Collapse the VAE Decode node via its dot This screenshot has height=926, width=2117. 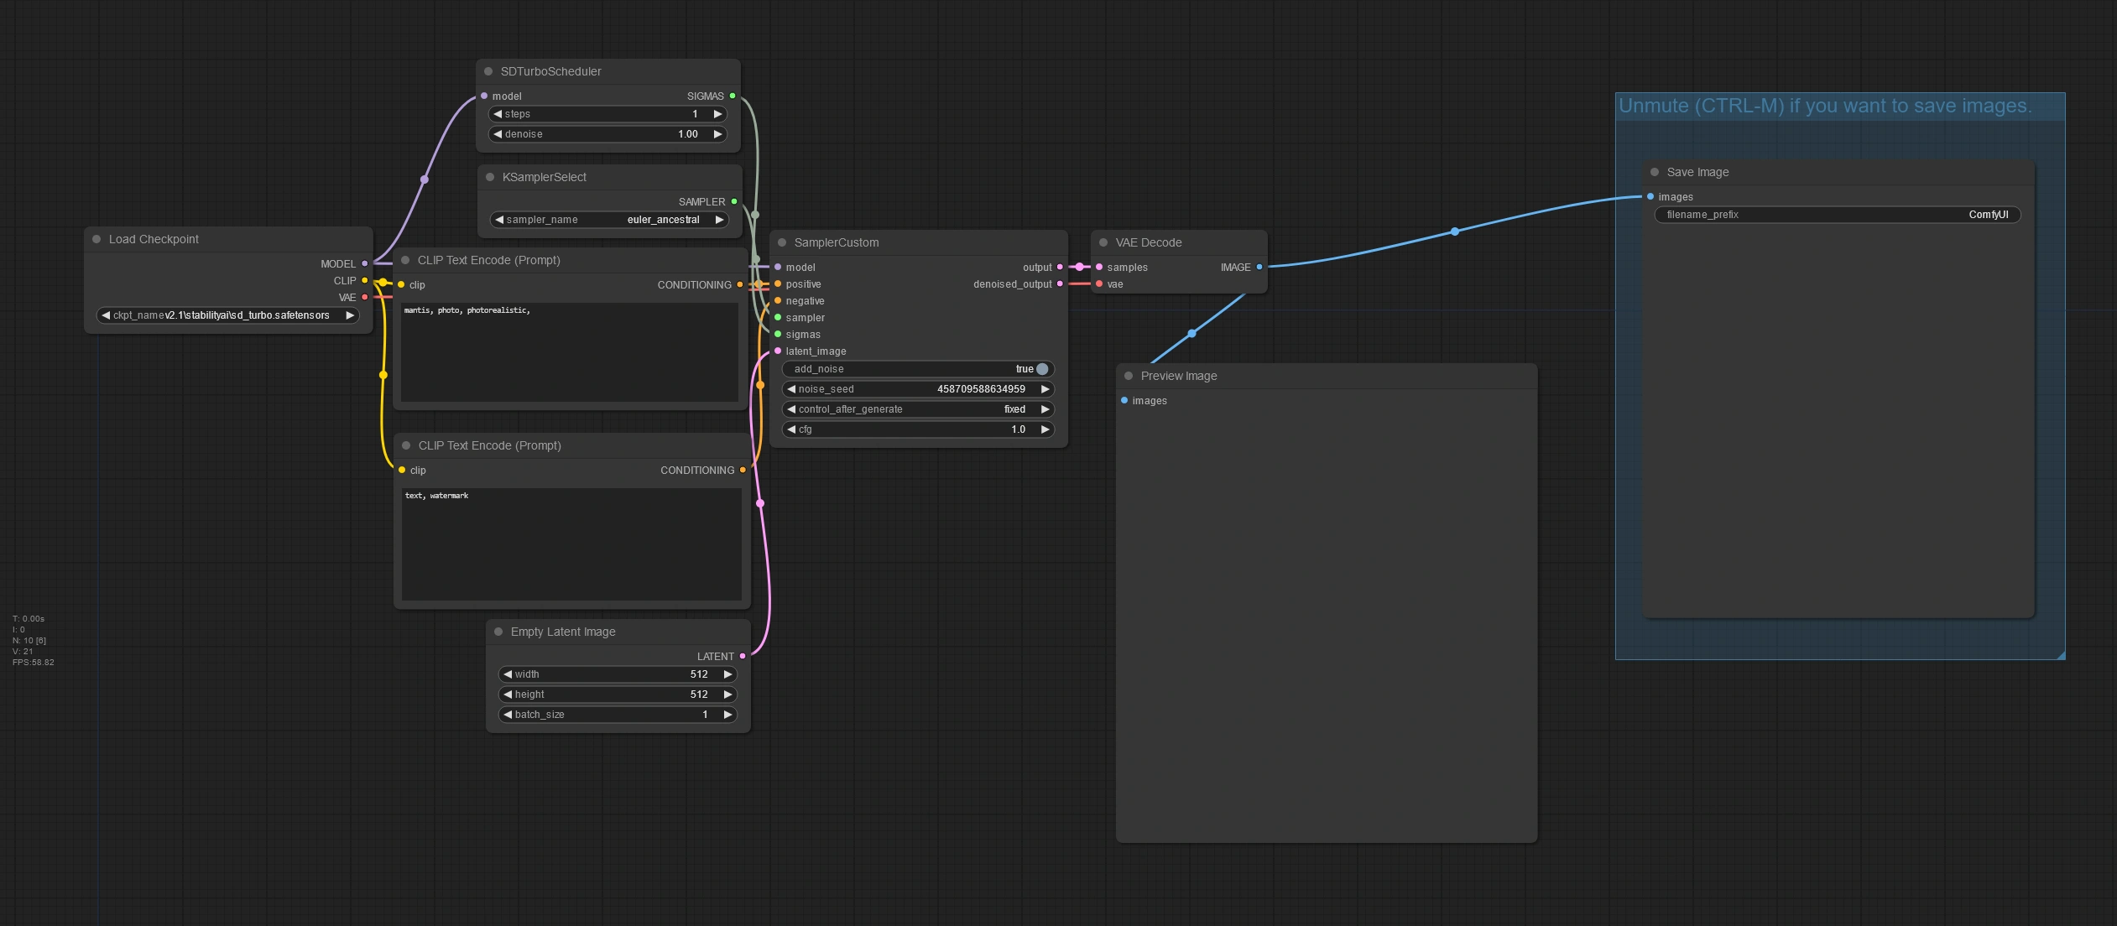(1103, 242)
